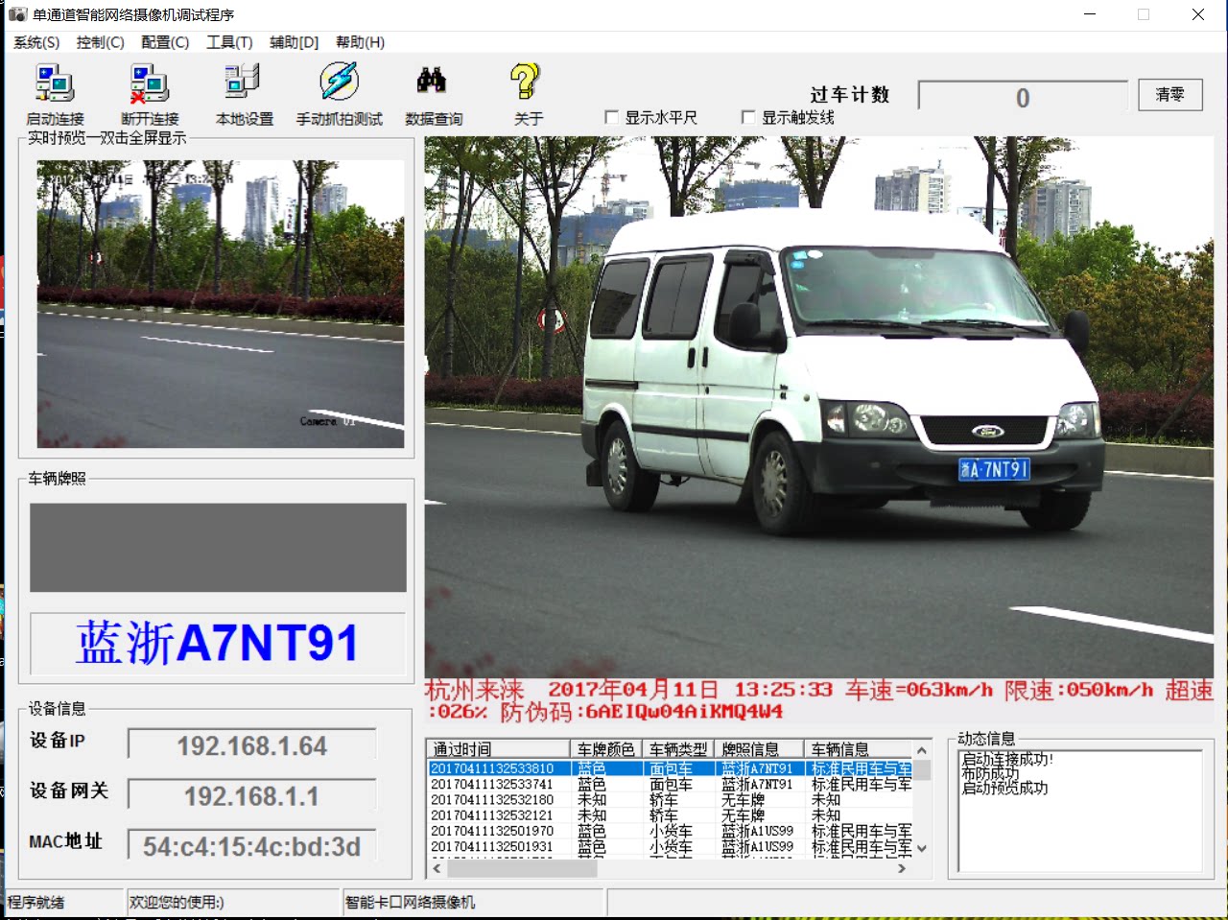
Task: Click the 过车计数 counter field
Action: click(1023, 97)
